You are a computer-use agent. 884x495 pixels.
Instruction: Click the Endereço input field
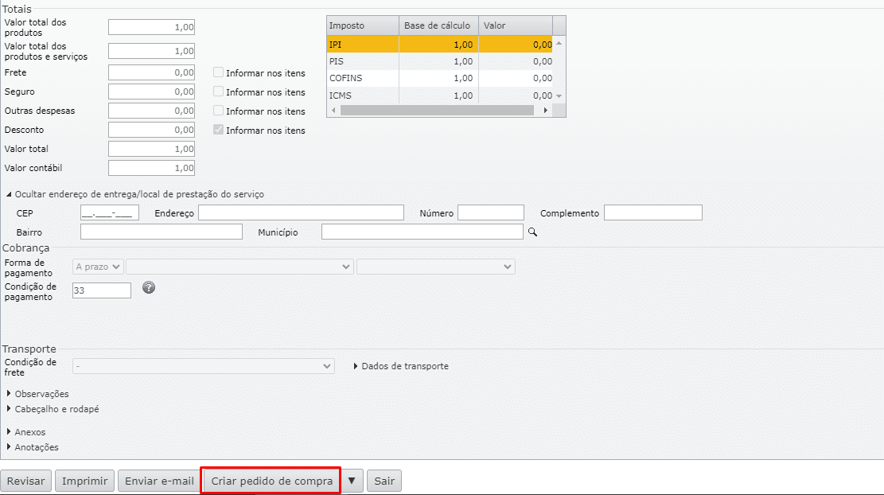pos(301,212)
